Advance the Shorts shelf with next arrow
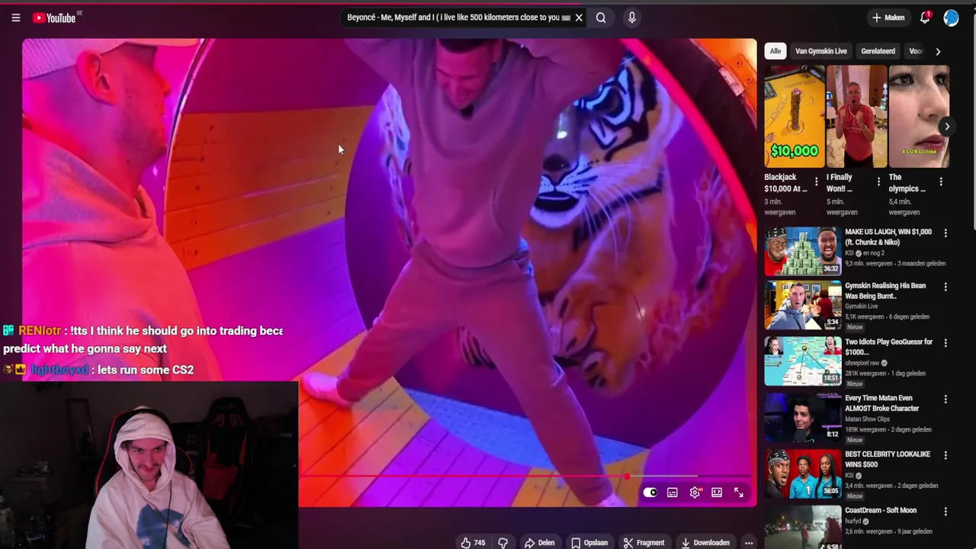This screenshot has height=549, width=976. 946,127
